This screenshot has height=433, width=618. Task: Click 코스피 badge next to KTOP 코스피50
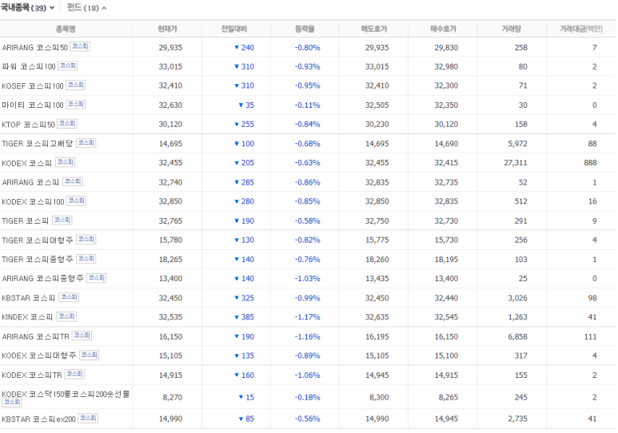click(67, 124)
